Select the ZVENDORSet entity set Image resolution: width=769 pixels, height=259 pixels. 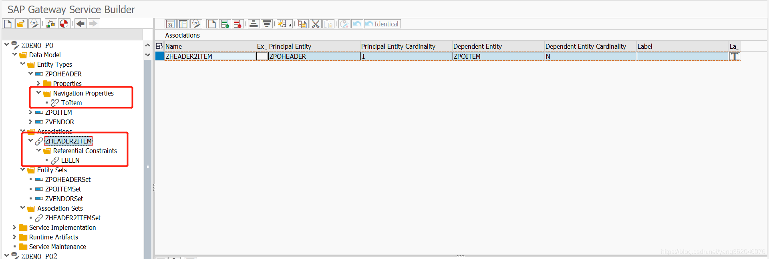[64, 199]
